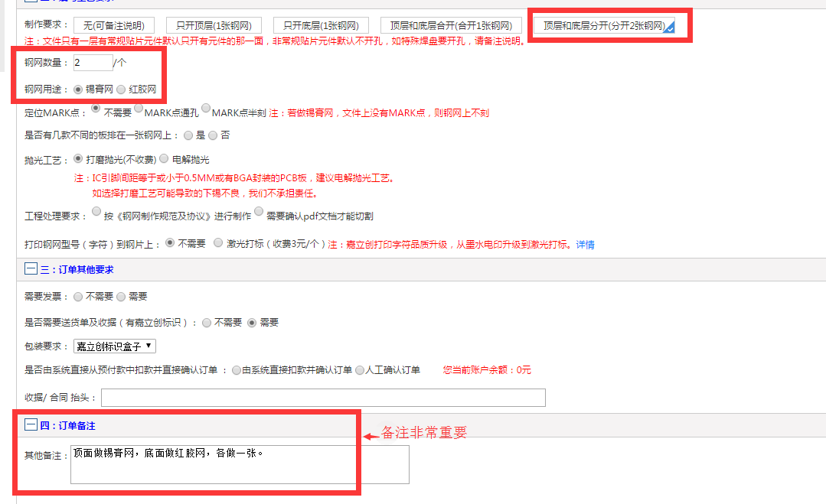Choose MARK点通孔 radio option
Viewport: 826px width, 504px height.
(x=139, y=109)
